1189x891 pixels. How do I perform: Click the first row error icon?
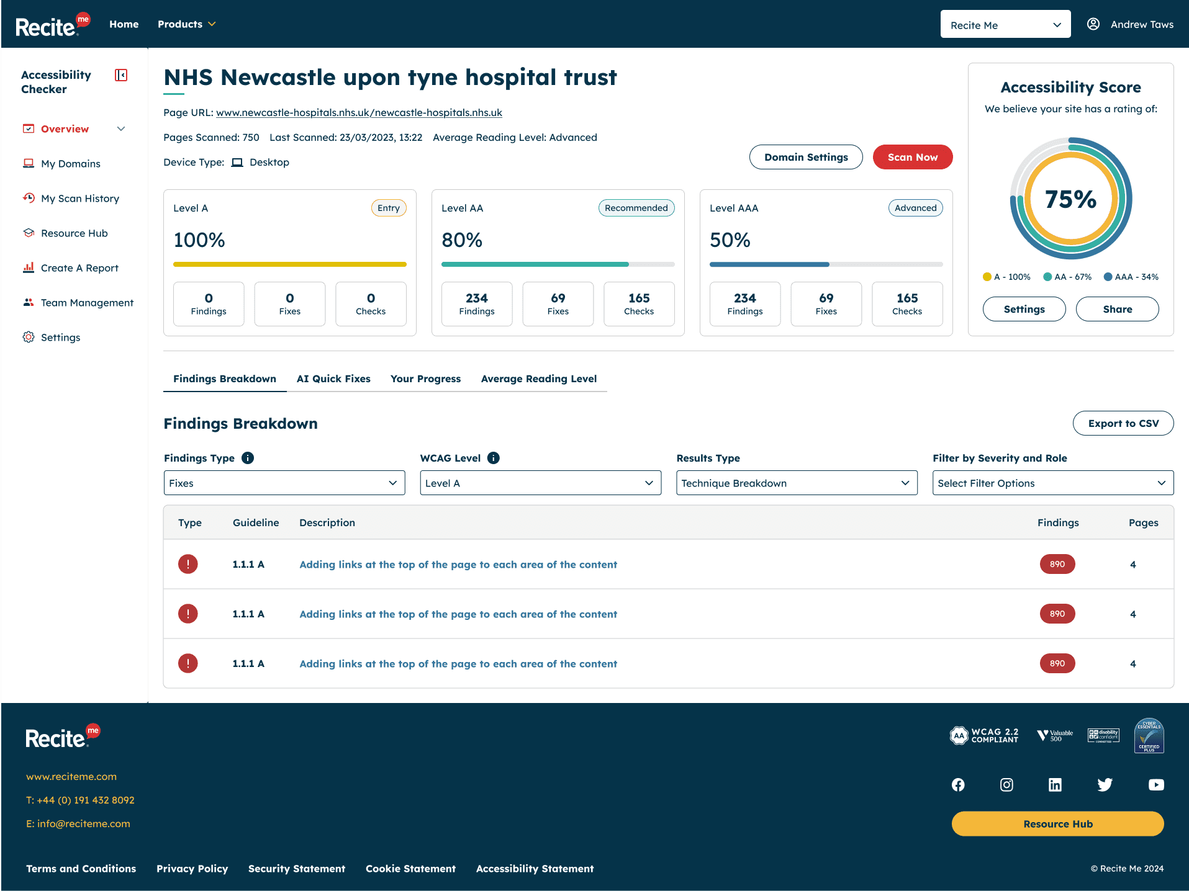coord(188,564)
